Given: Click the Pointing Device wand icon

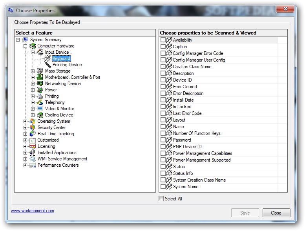Looking at the screenshot, I should pyautogui.click(x=47, y=64).
